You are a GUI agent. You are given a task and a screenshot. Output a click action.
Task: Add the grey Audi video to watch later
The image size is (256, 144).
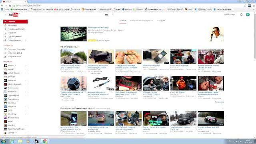tap(195, 124)
